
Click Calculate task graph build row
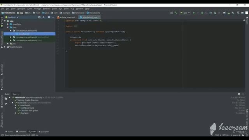[29, 110]
